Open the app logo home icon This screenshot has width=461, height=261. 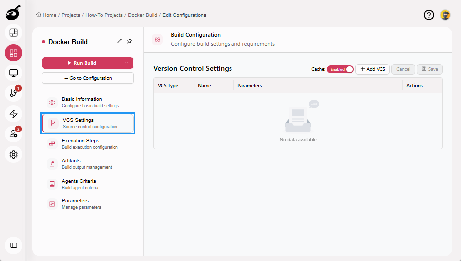(x=13, y=13)
